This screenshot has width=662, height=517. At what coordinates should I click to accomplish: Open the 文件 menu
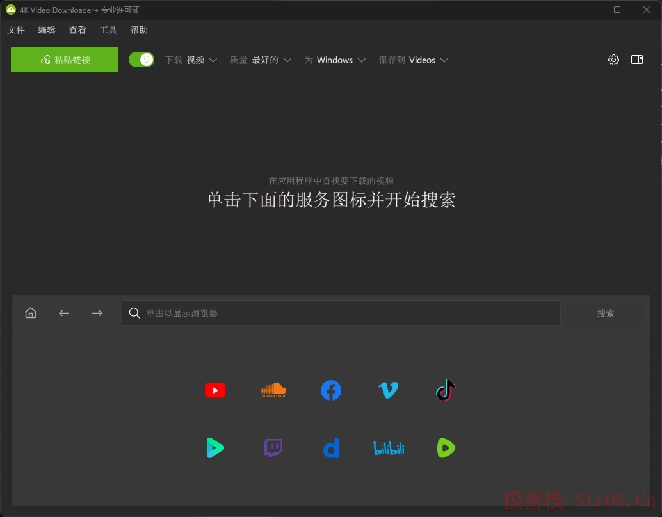click(x=16, y=30)
